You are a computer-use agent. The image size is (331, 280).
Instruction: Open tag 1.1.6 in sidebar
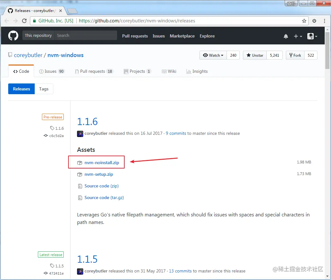tap(57, 128)
